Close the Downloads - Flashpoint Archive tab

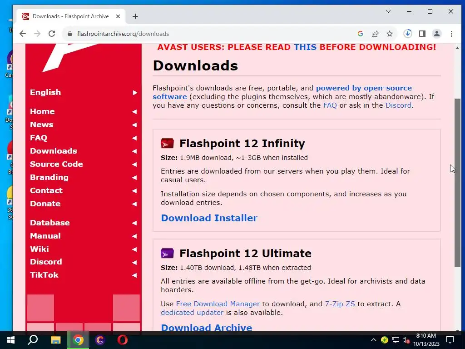click(118, 16)
